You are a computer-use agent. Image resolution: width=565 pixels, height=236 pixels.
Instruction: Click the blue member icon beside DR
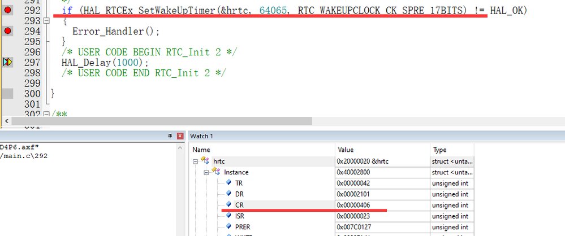click(228, 194)
